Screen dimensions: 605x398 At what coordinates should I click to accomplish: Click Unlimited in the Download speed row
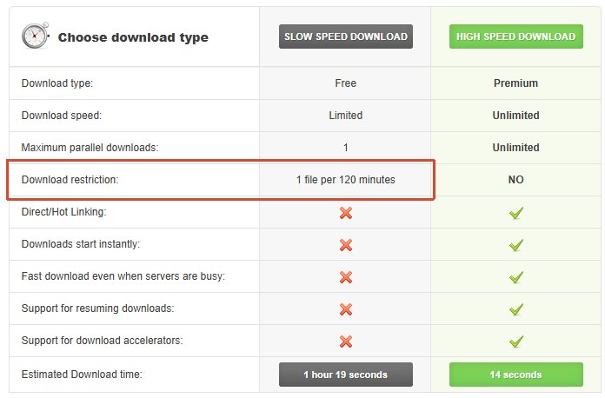coord(515,116)
